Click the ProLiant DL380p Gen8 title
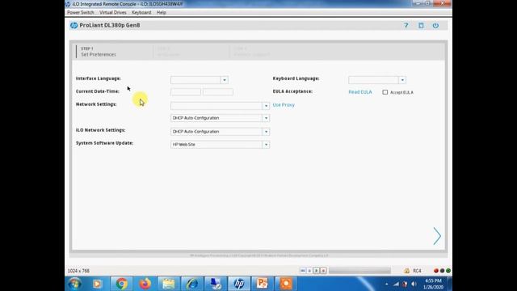The width and height of the screenshot is (517, 291). 110,25
